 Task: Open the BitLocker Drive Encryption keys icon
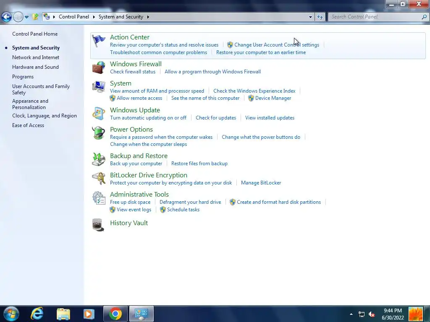coord(98,179)
